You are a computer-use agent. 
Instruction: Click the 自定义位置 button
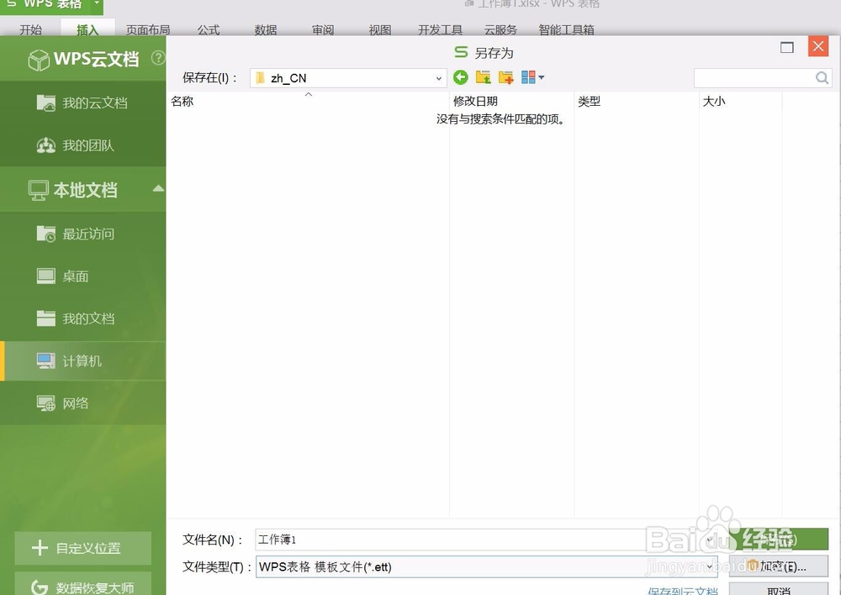coord(83,548)
